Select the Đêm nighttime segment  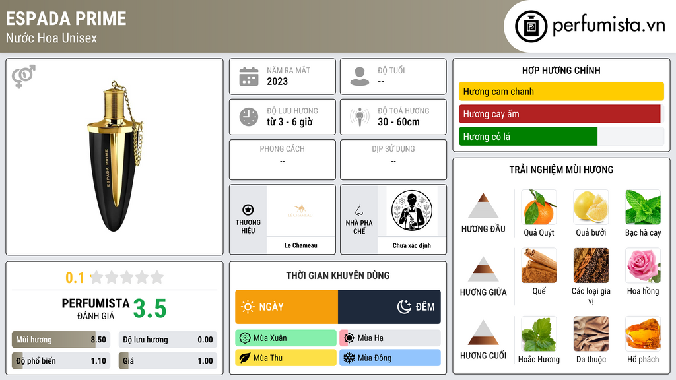click(389, 307)
